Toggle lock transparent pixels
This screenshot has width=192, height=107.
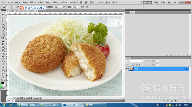click(x=132, y=65)
